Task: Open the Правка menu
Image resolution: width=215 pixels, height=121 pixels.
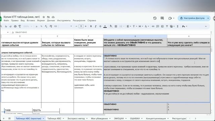Action: [x=15, y=21]
